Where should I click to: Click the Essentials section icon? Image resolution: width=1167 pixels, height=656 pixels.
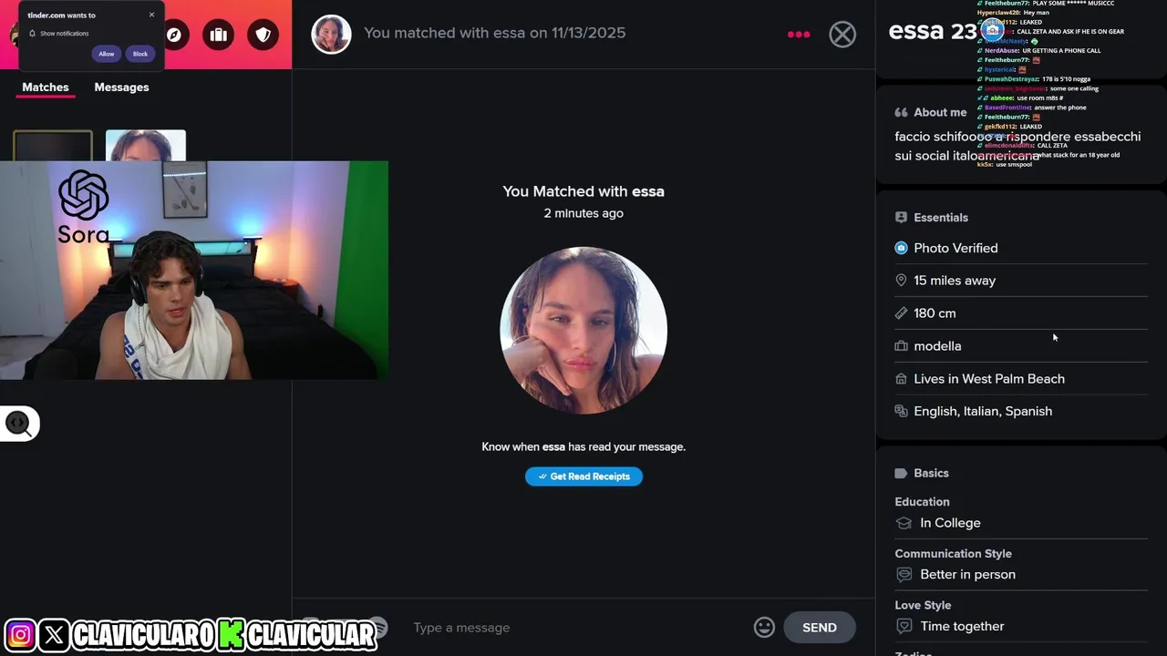[x=901, y=218]
